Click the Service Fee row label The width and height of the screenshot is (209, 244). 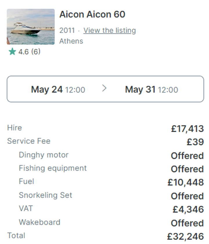coord(29,141)
